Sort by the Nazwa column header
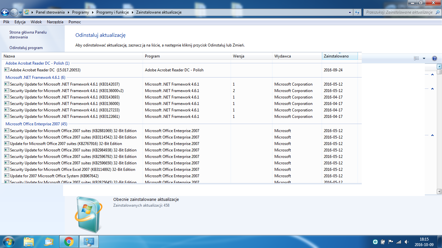Screen dimensions: 442x248 pos(72,56)
